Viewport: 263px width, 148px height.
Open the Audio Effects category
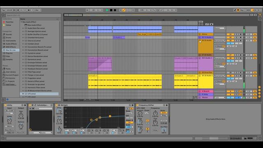coord(11,44)
